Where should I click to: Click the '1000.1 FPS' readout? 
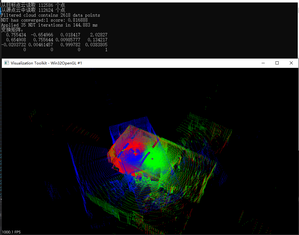(11, 232)
